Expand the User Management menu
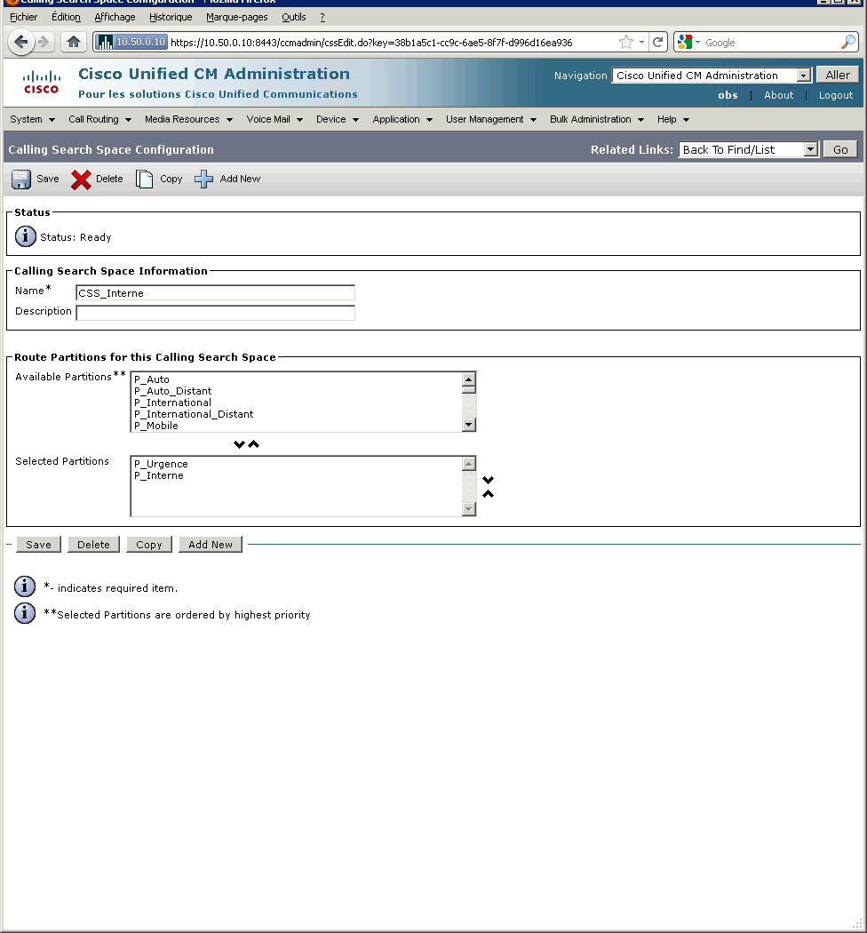The image size is (867, 933). click(491, 120)
